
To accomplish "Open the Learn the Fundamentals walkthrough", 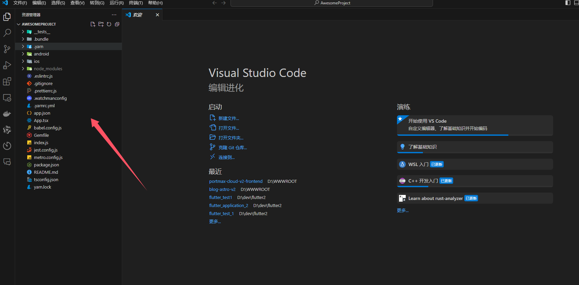I will coord(475,147).
